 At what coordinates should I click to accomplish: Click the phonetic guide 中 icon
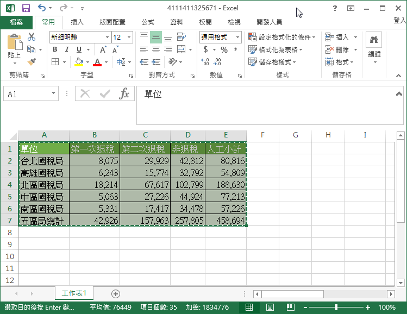121,62
